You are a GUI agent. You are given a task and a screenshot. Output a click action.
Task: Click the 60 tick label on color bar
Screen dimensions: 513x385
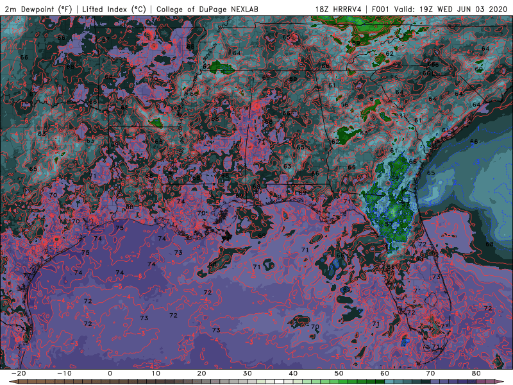tap(385, 373)
